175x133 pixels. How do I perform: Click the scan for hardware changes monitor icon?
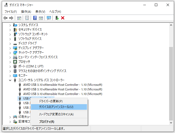(x=49, y=18)
